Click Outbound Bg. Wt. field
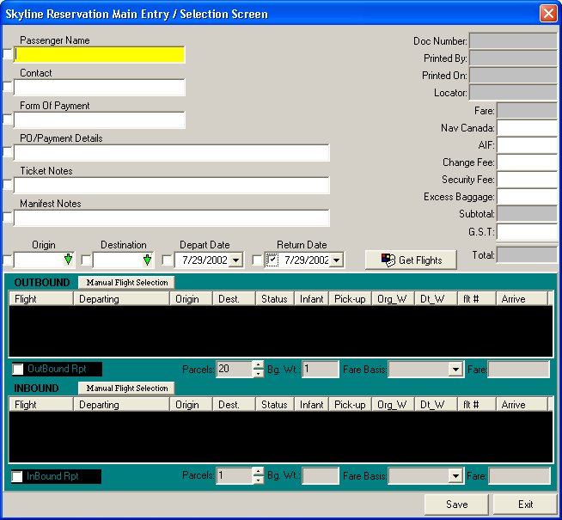562x520 pixels. click(x=320, y=369)
